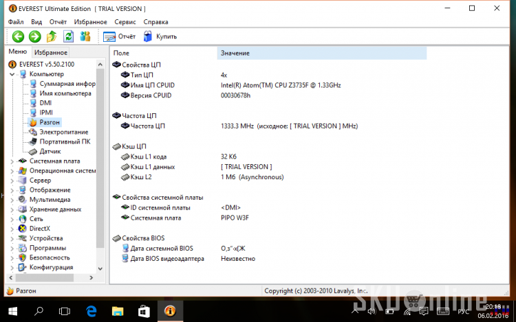Refresh the page with the refresh icon
Screen dimensions: 516x322
tap(68, 36)
